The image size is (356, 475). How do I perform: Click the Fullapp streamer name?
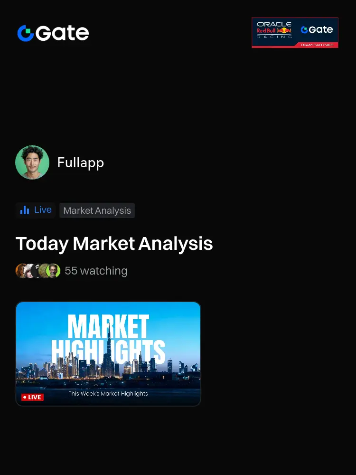tap(81, 162)
